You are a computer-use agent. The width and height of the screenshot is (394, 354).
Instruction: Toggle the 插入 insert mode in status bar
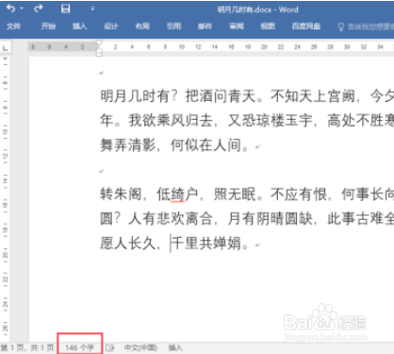tap(175, 347)
